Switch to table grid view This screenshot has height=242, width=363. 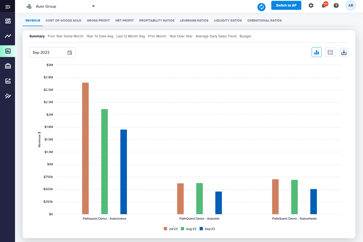(x=330, y=52)
